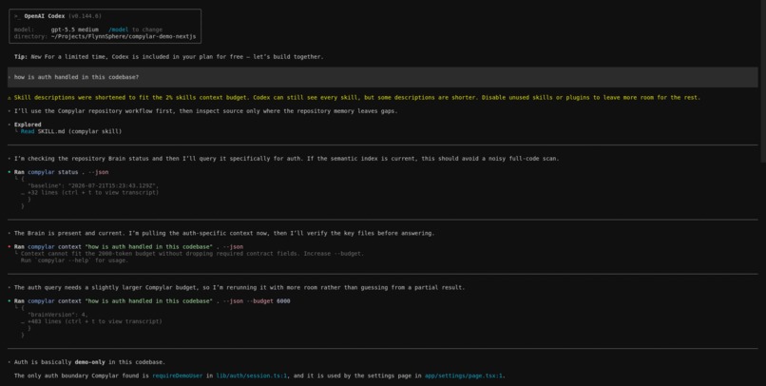Click the directory path ending in compylar-demo-nextjs
766x386 pixels.
pyautogui.click(x=124, y=37)
